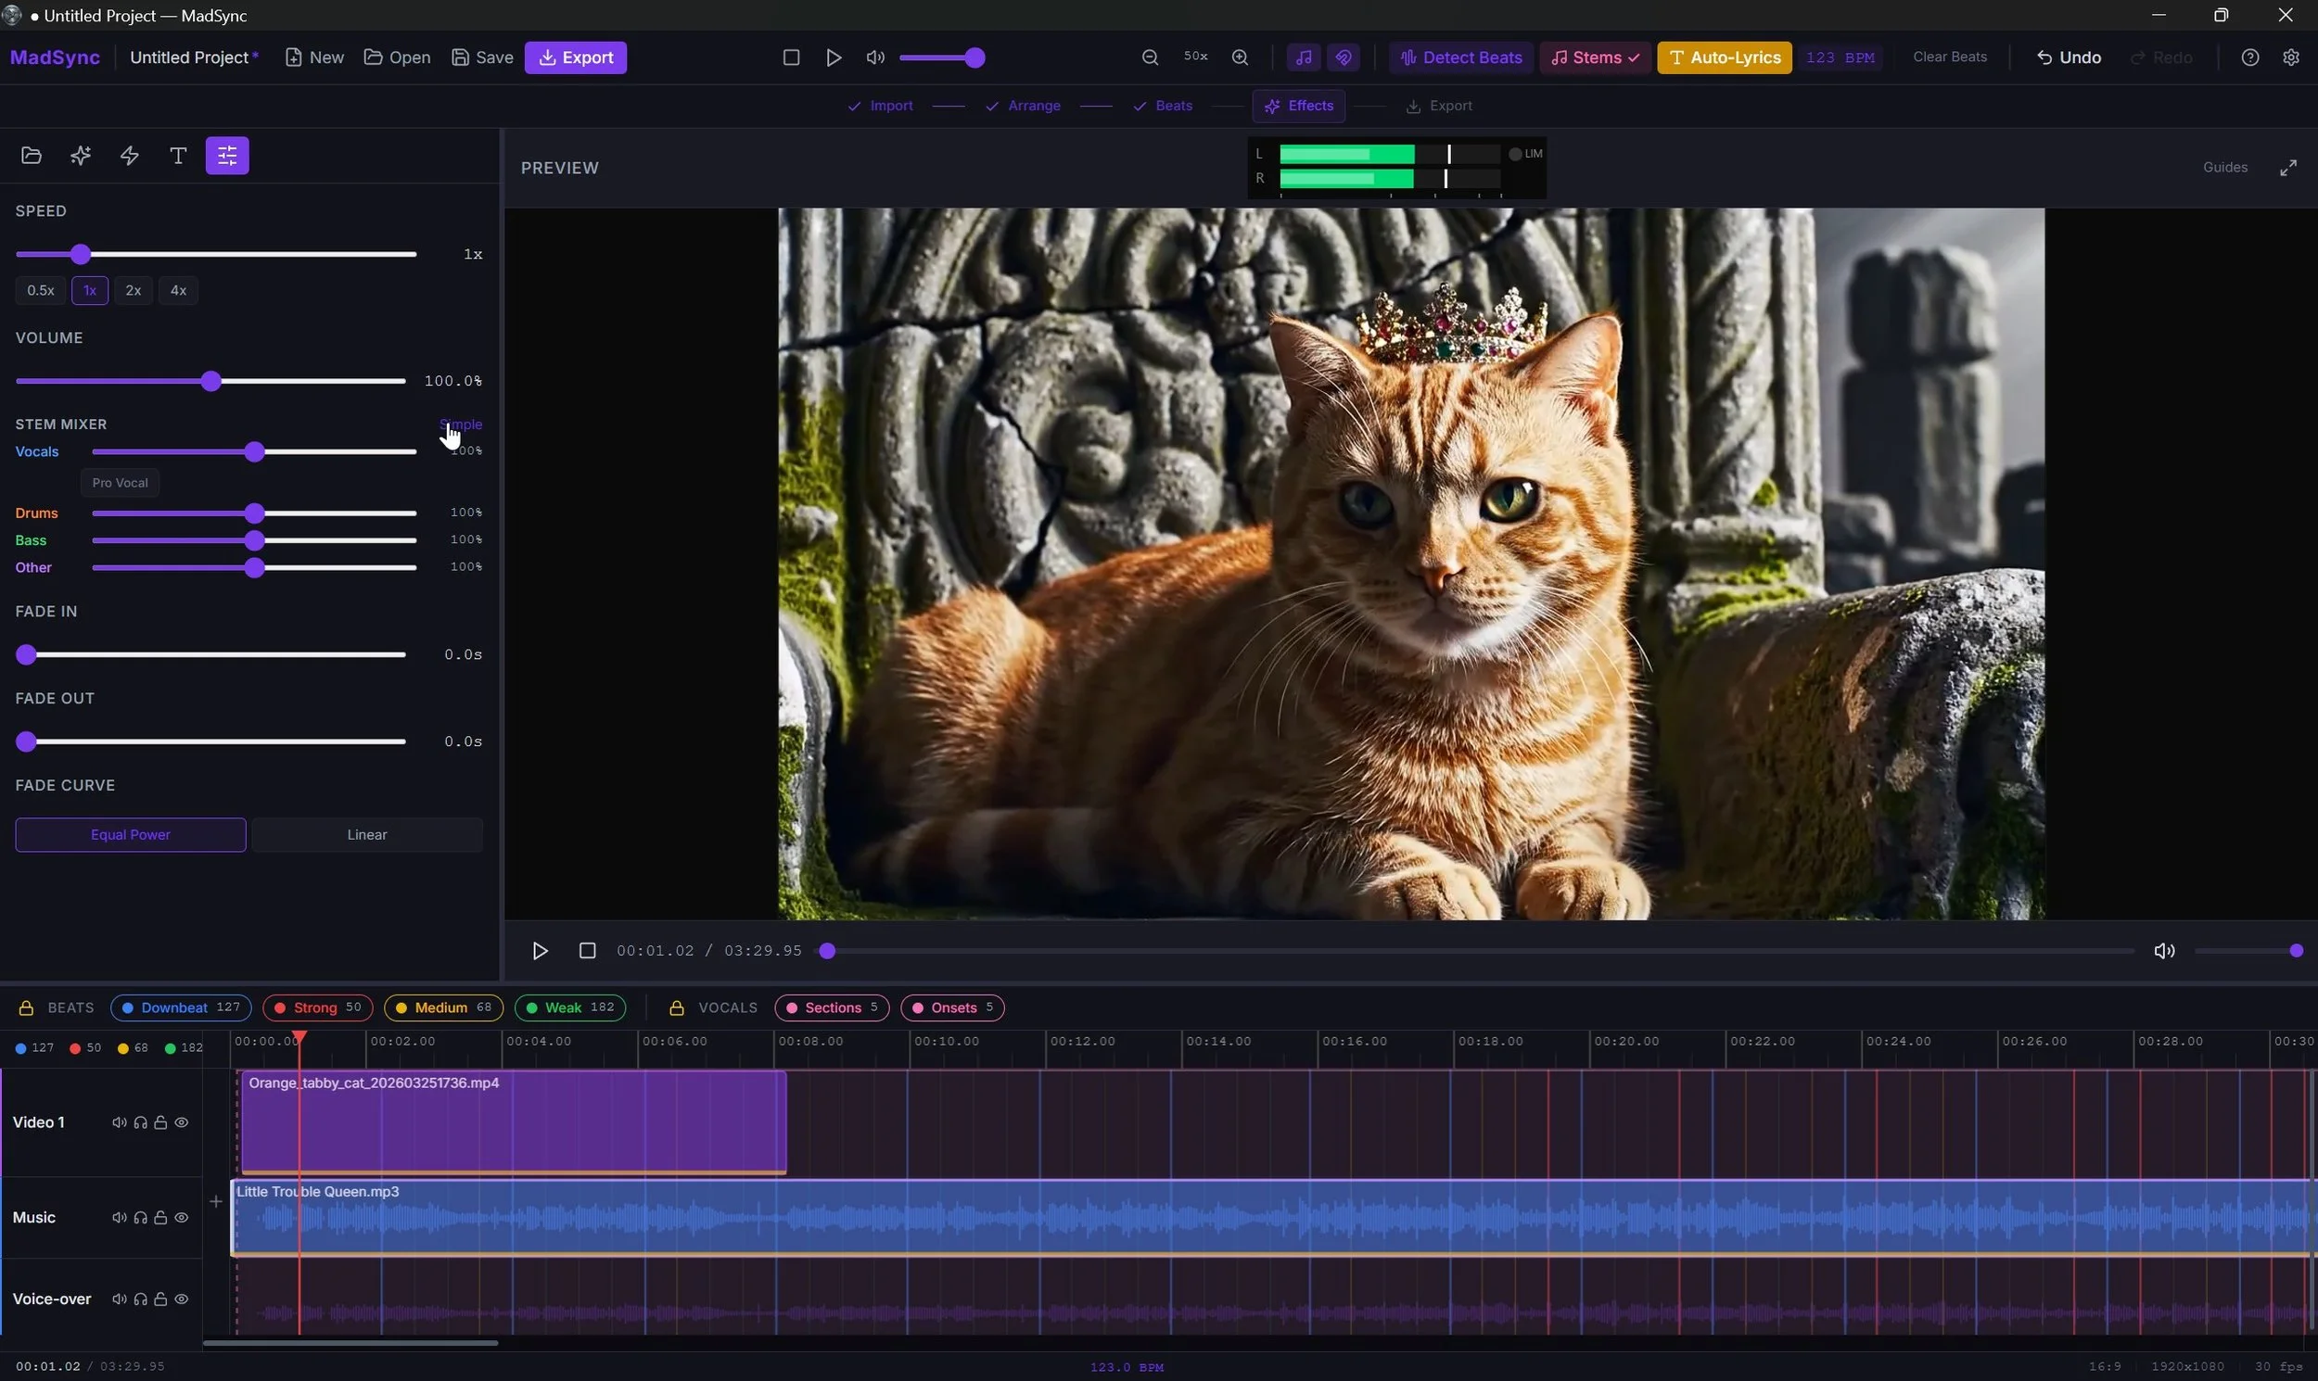This screenshot has width=2318, height=1381.
Task: Set playback speed to 2x
Action: (134, 290)
